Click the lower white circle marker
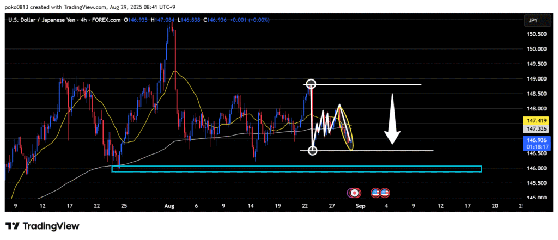 [x=313, y=151]
